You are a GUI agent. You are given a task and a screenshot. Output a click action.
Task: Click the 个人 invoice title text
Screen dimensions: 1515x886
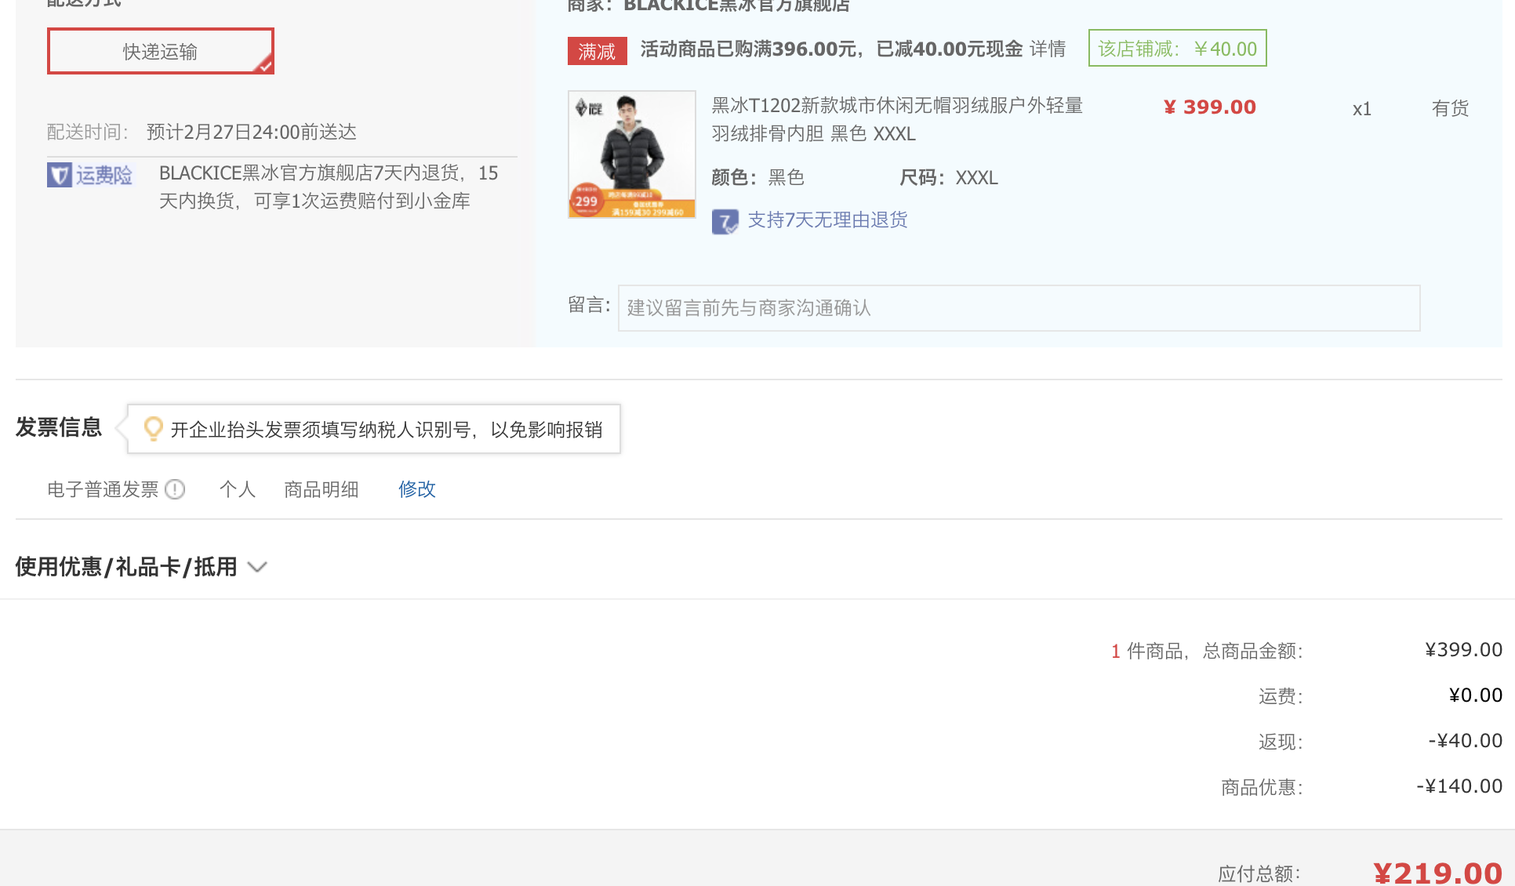pyautogui.click(x=238, y=489)
